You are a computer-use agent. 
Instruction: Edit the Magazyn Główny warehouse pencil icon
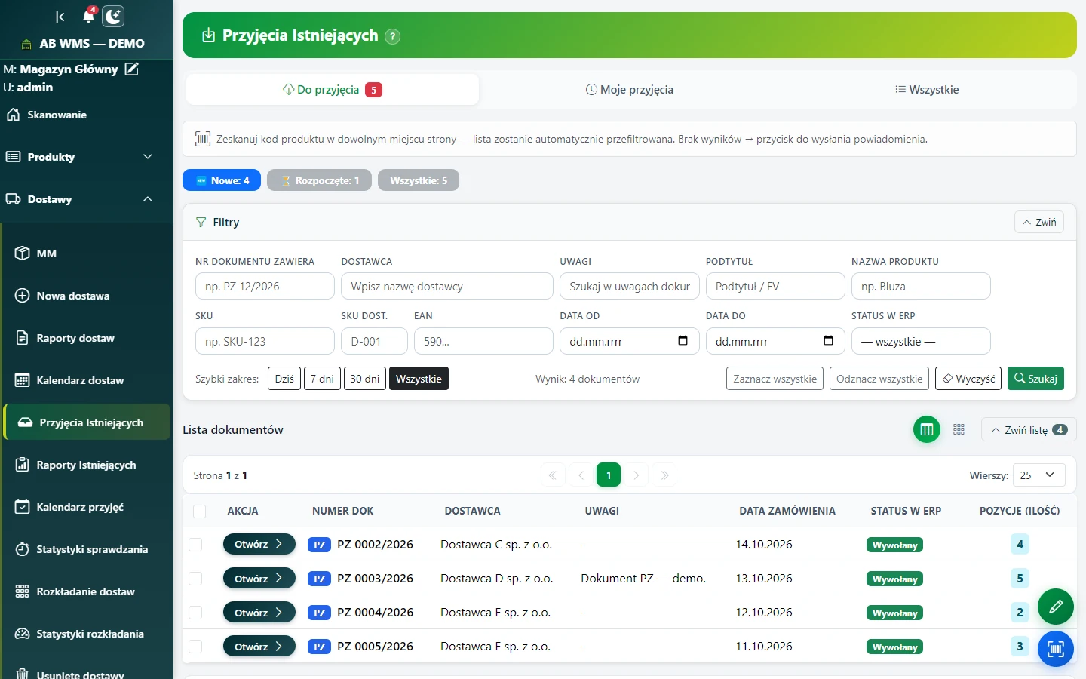pyautogui.click(x=131, y=69)
